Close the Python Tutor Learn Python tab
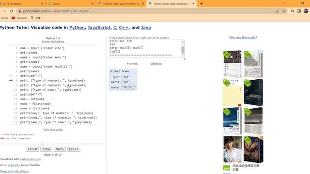The width and height of the screenshot is (310, 174). [x=143, y=4]
